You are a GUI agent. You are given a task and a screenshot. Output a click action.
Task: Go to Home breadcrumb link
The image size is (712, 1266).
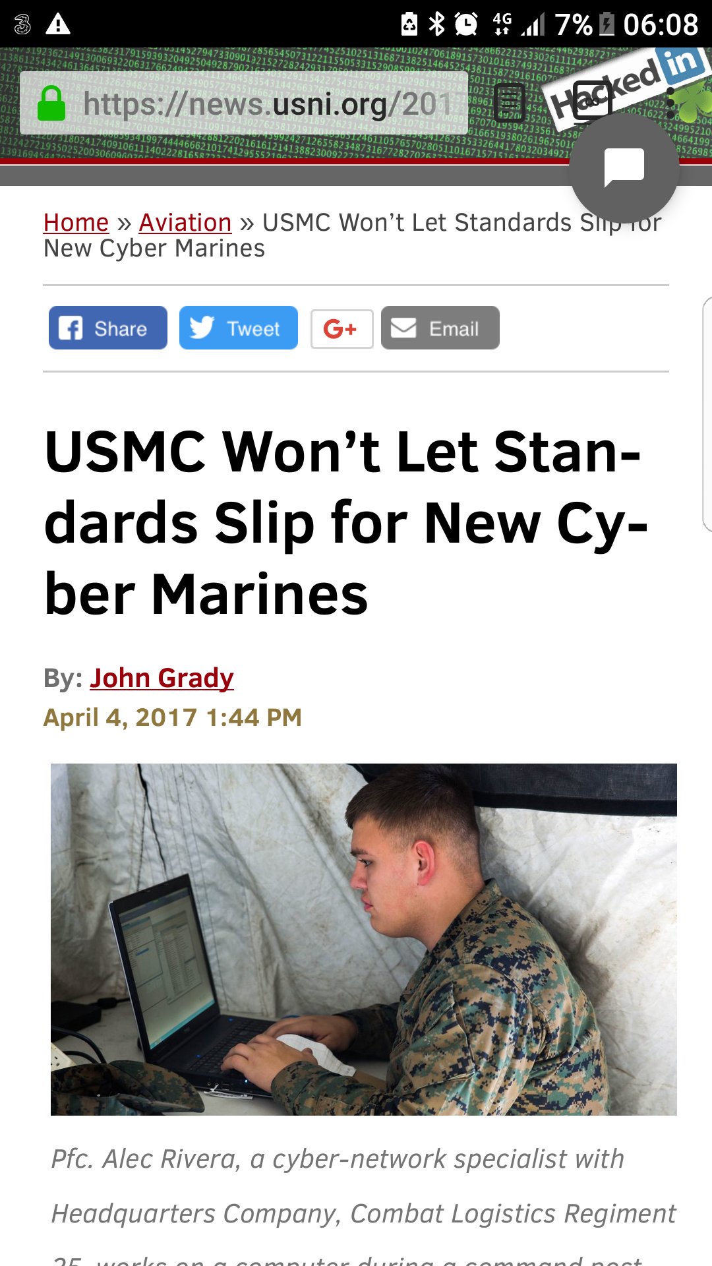[76, 223]
